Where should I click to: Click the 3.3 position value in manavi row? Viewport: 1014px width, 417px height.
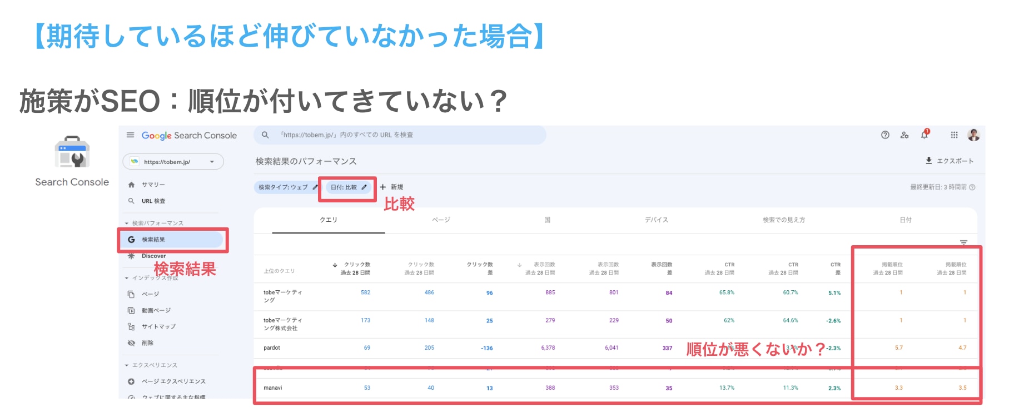coord(899,388)
